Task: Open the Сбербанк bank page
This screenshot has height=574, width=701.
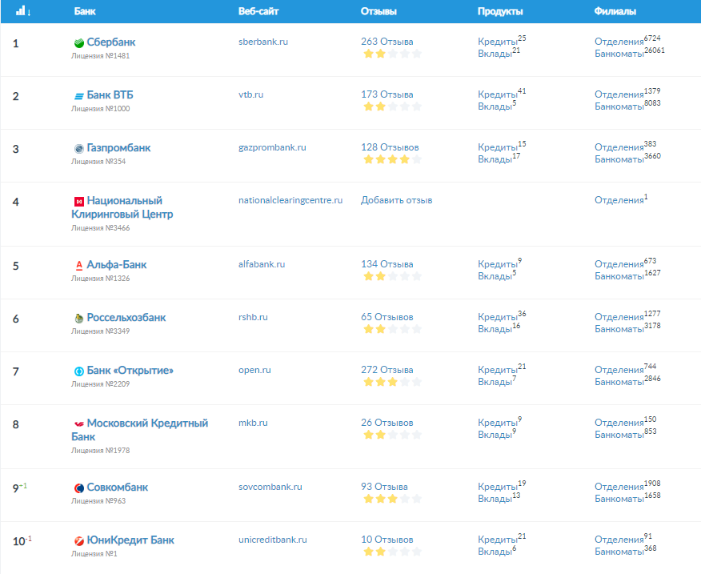Action: coord(111,42)
